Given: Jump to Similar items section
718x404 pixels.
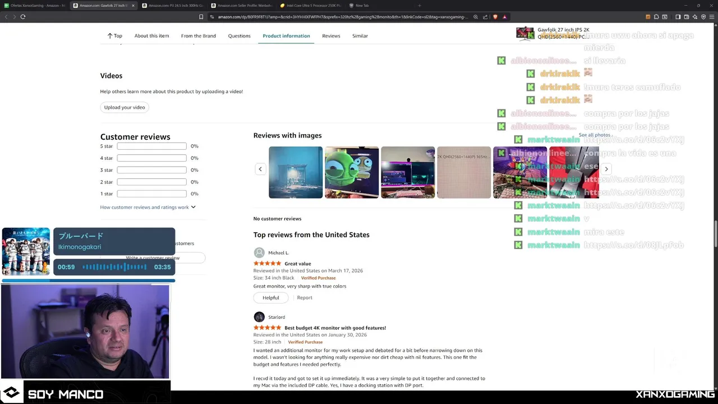Looking at the screenshot, I should pos(360,36).
